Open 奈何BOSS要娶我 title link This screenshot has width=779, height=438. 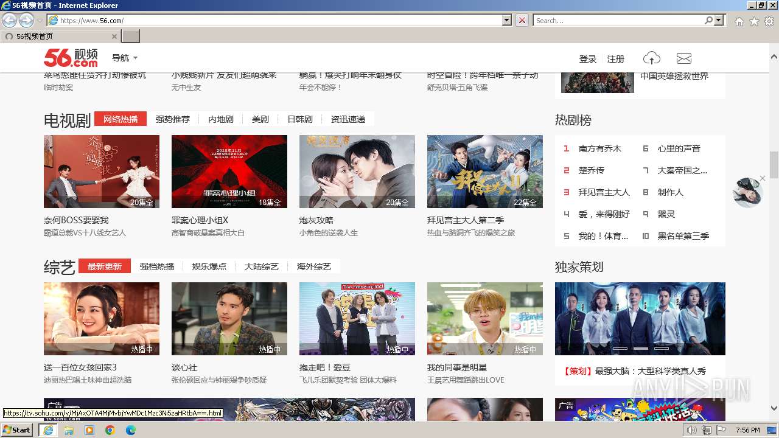(76, 220)
